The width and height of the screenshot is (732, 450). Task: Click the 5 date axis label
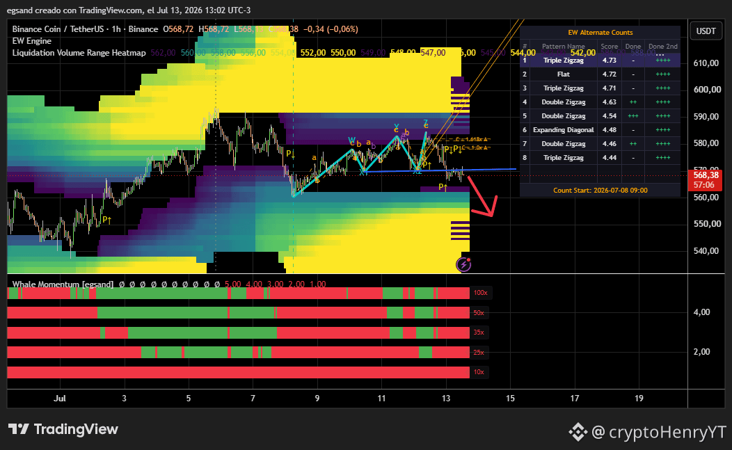(189, 399)
